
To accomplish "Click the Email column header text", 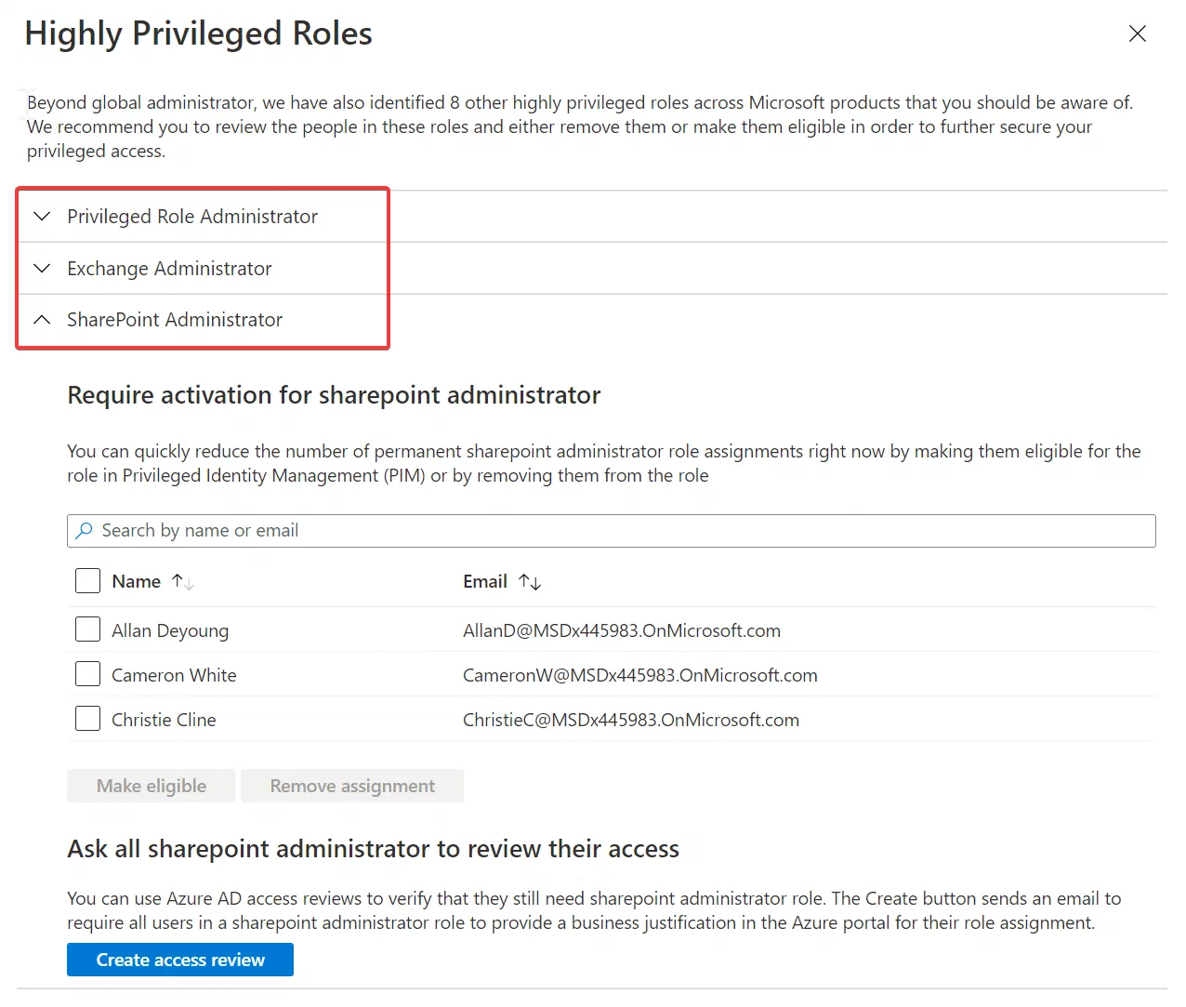I will [x=485, y=582].
